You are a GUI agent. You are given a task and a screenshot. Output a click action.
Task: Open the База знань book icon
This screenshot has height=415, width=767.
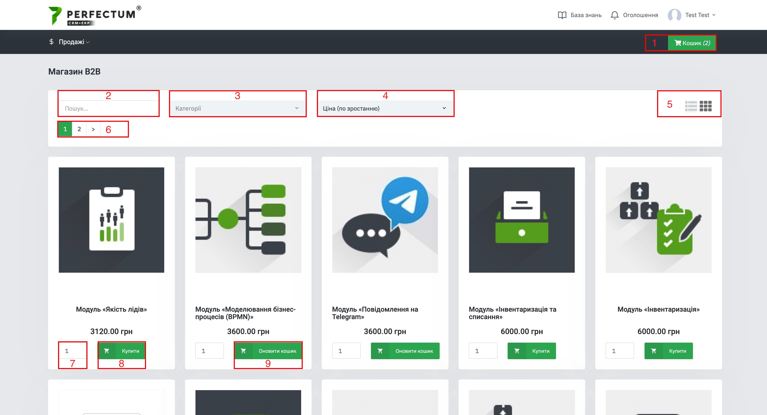tap(562, 15)
